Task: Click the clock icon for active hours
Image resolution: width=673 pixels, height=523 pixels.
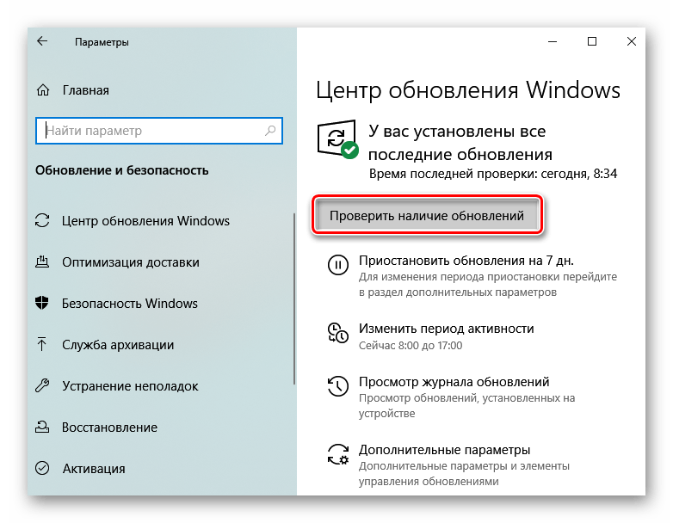Action: pyautogui.click(x=337, y=333)
